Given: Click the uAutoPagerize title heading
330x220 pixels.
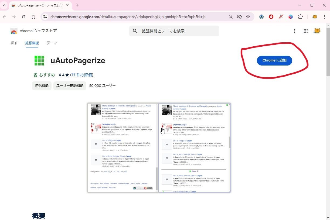Looking at the screenshot, I should click(x=78, y=60).
